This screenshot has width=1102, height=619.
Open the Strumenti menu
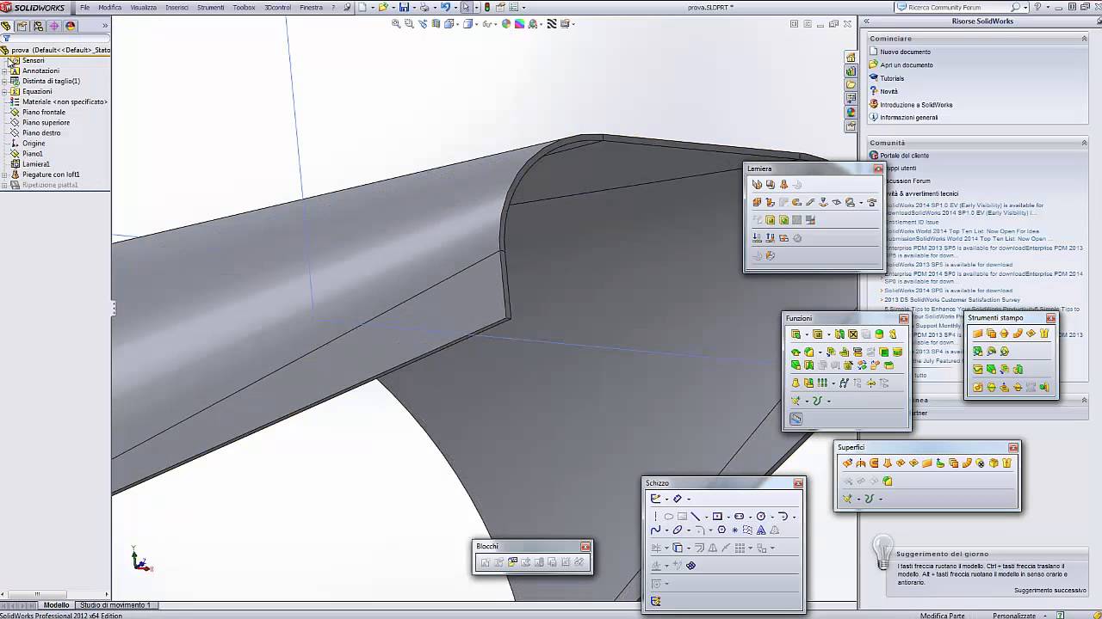(x=211, y=7)
